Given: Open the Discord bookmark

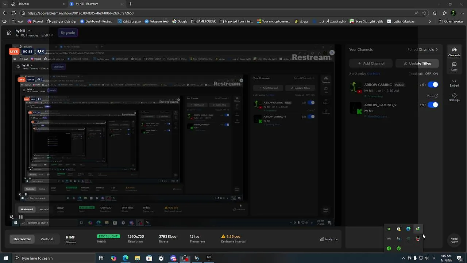Looking at the screenshot, I should 35,22.
